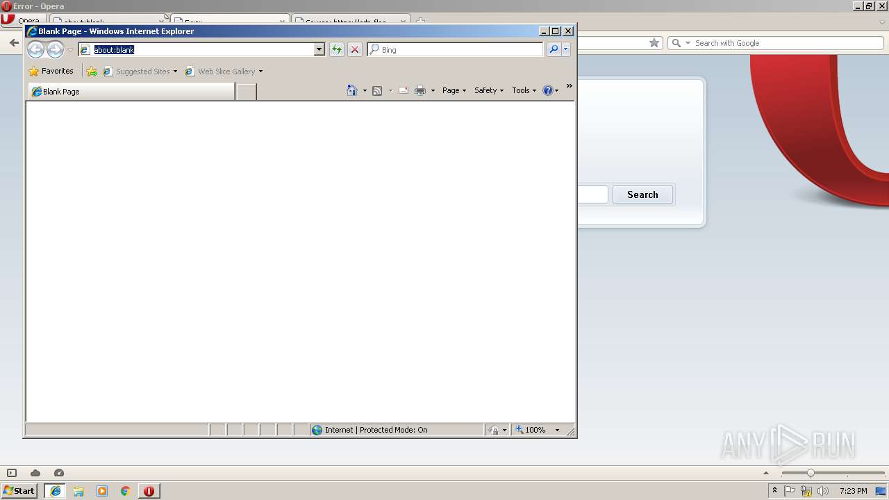Click the Opera taskbar icon

click(x=149, y=491)
